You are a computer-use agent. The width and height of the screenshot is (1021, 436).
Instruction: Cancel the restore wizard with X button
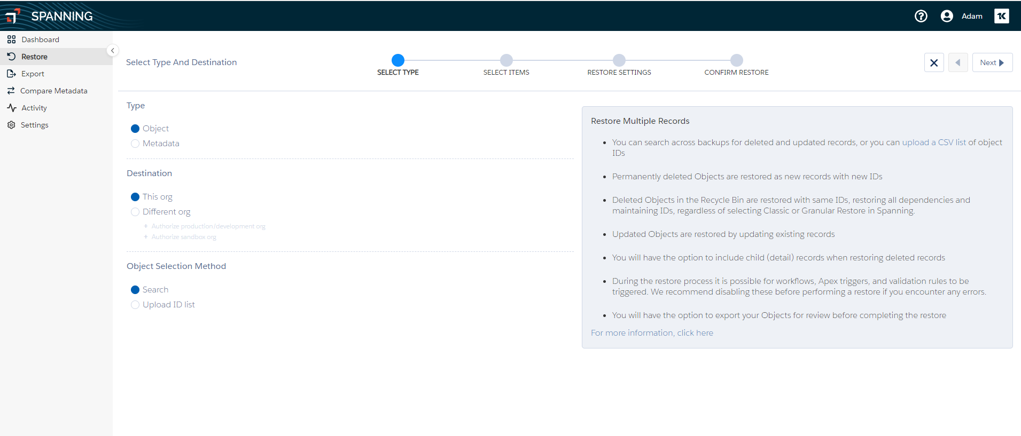pyautogui.click(x=934, y=62)
